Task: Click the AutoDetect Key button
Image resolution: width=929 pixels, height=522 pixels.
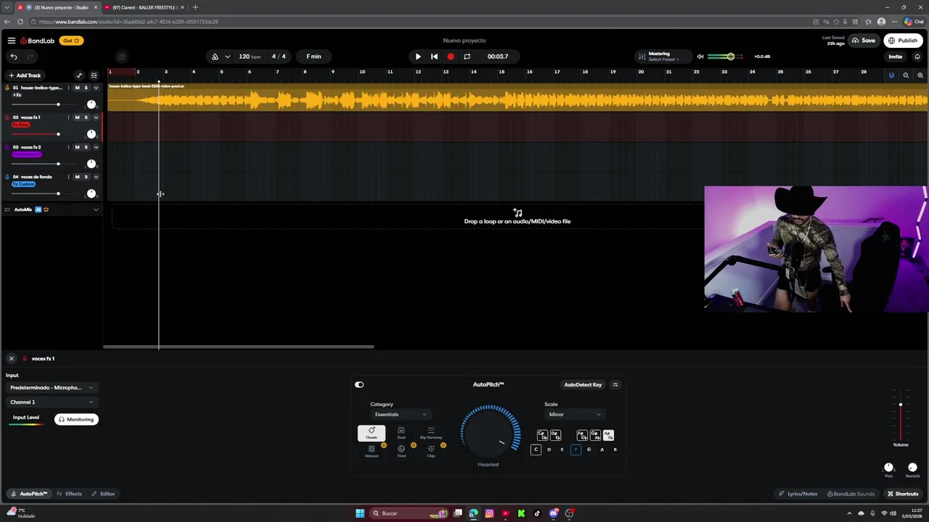Action: point(583,385)
